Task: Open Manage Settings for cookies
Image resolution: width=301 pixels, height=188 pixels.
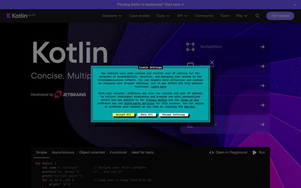Action: point(173,114)
